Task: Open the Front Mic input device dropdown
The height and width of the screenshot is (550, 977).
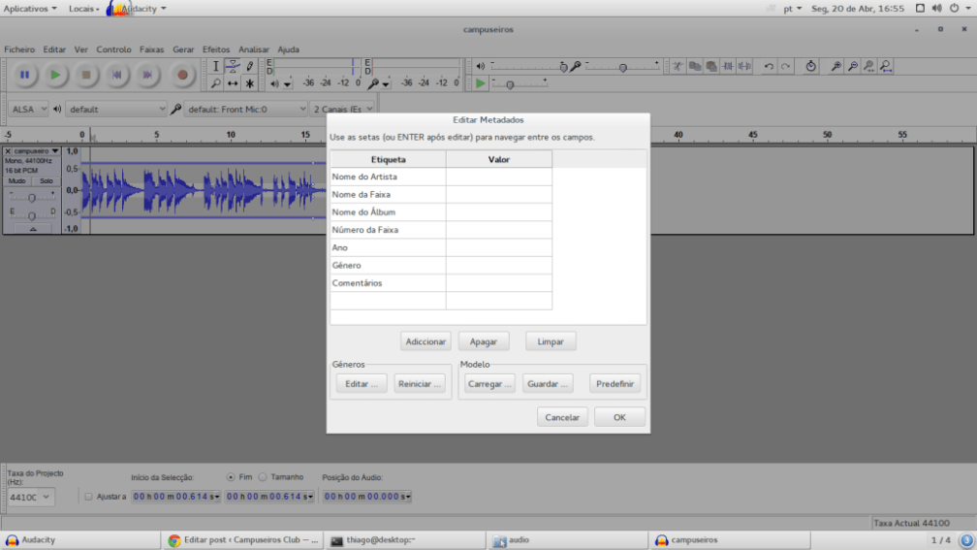Action: point(246,110)
